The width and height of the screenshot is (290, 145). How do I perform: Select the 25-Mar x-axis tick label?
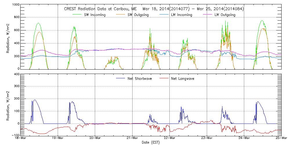point(281,138)
